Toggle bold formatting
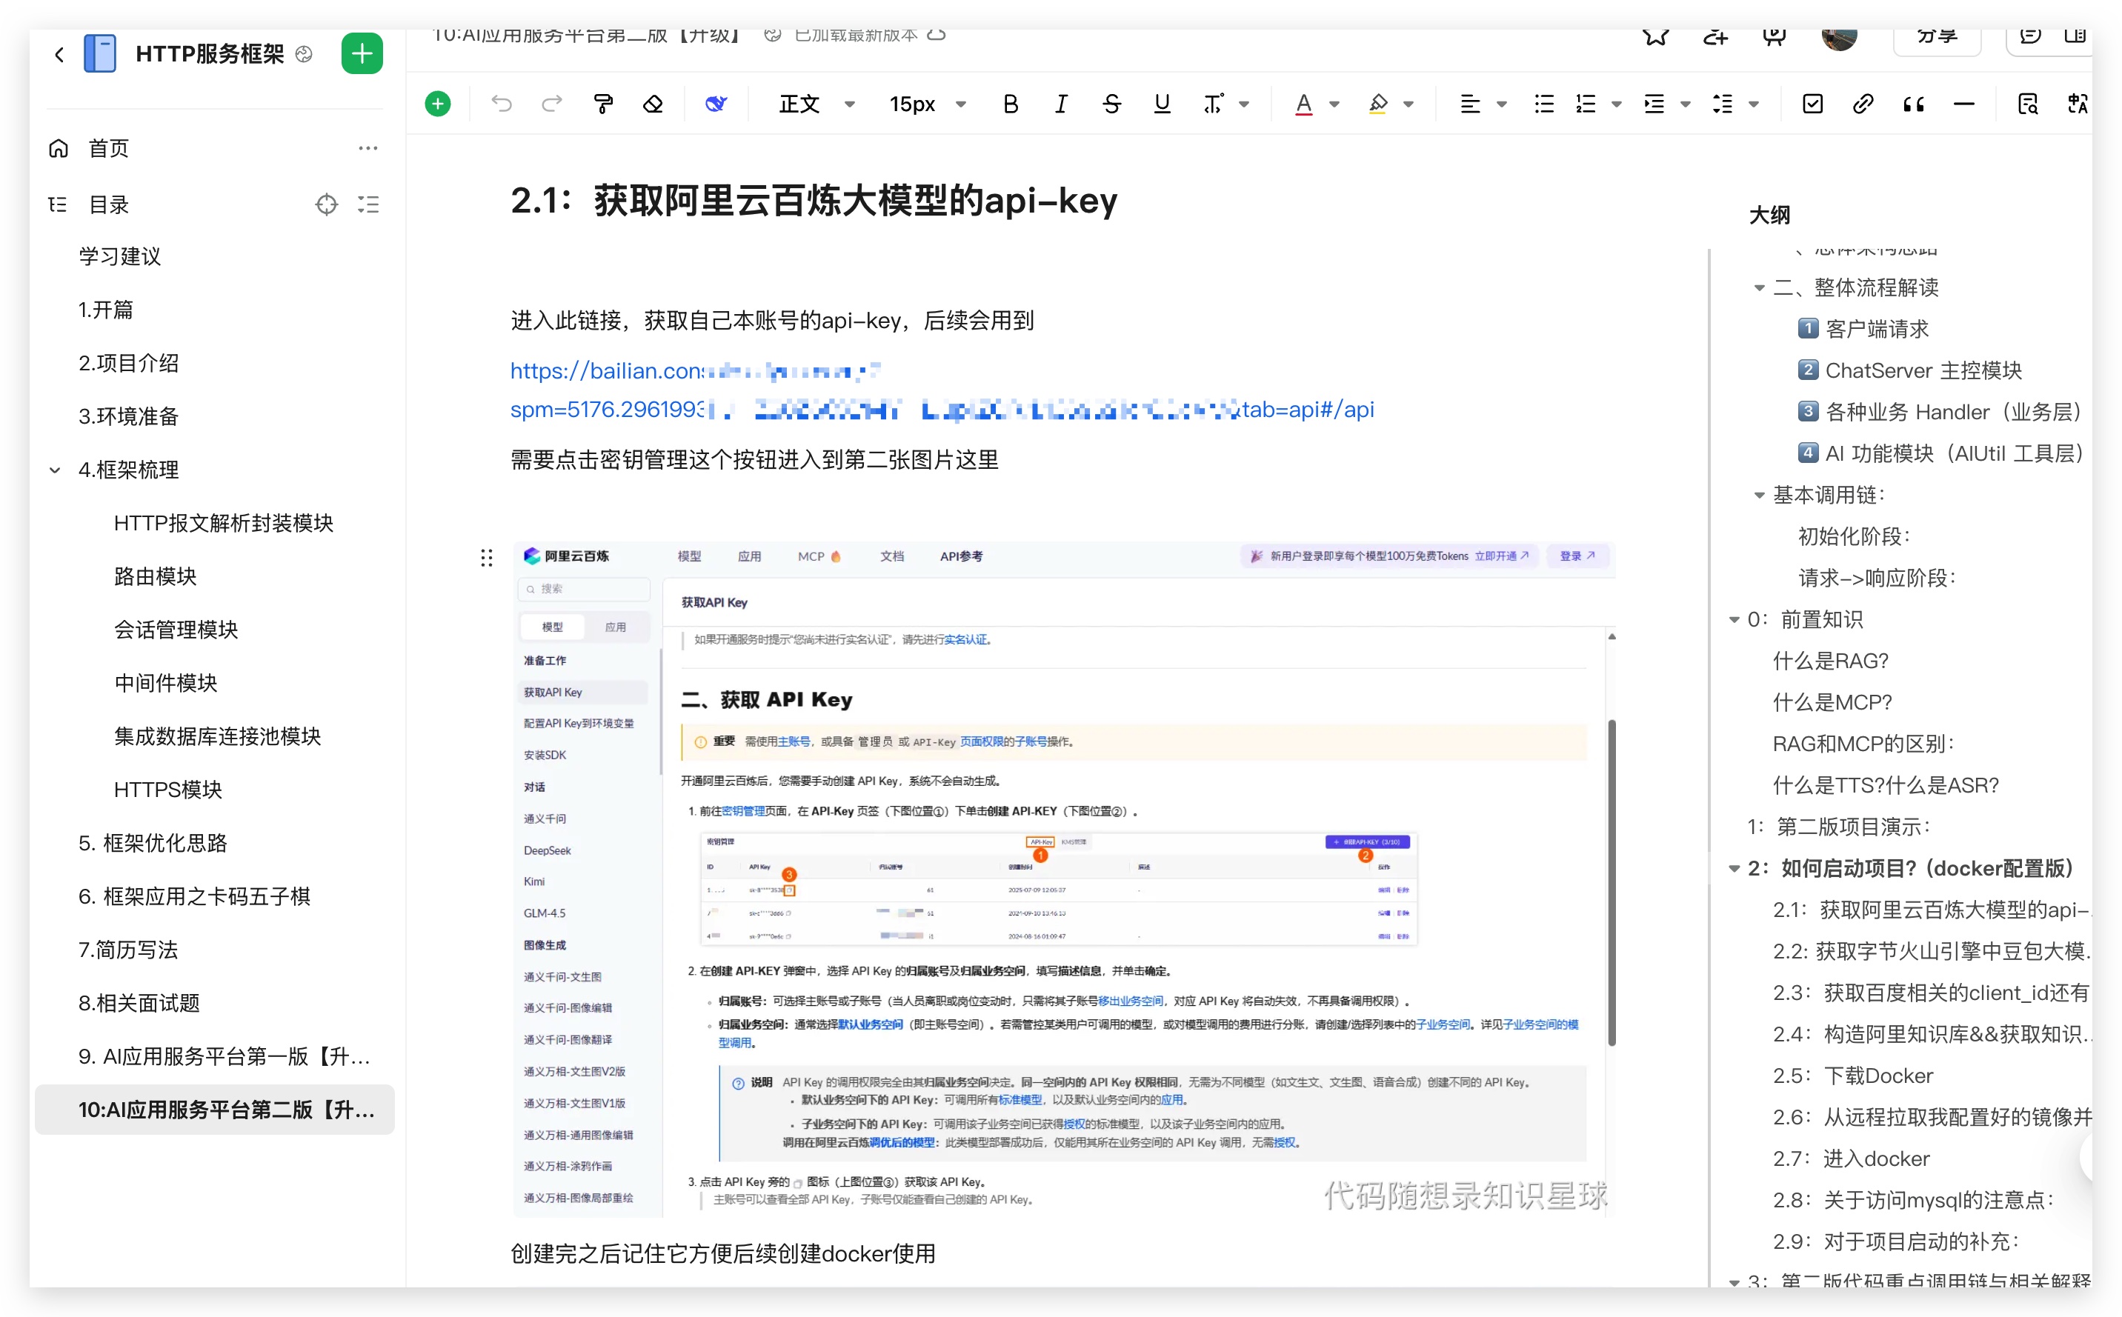The image size is (2122, 1317). point(1011,104)
